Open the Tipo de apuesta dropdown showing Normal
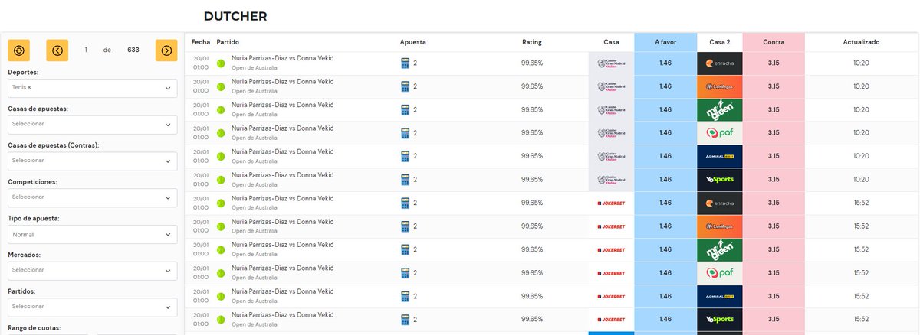Image resolution: width=920 pixels, height=335 pixels. [x=93, y=234]
